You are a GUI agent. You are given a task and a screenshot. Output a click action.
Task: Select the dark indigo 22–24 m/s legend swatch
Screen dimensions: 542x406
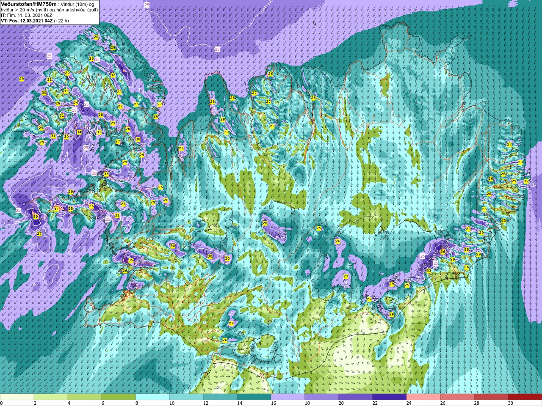(390, 397)
